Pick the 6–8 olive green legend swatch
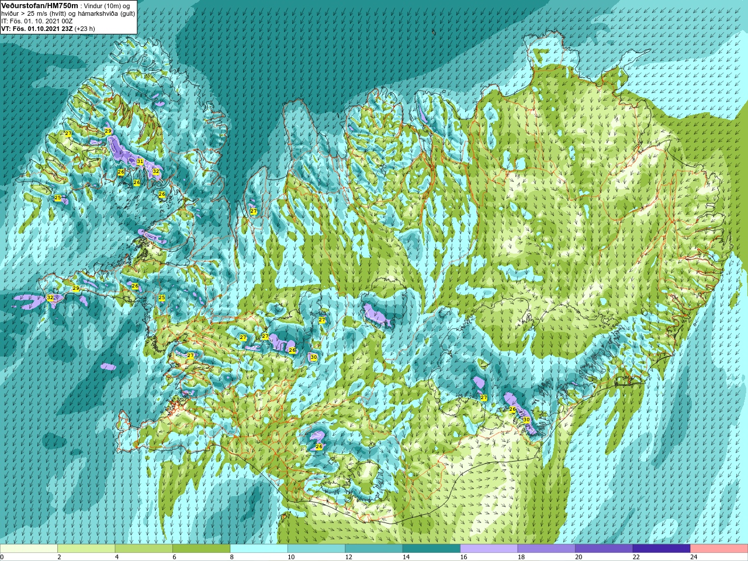 201,549
